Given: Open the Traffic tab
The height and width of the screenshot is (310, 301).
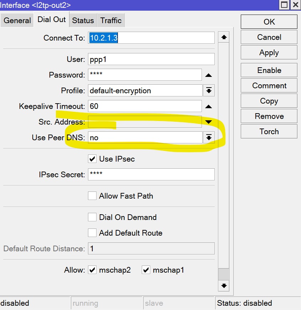Looking at the screenshot, I should pyautogui.click(x=111, y=20).
